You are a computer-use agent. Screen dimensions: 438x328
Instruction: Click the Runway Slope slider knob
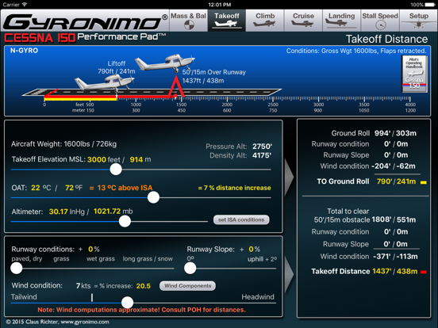pos(190,269)
